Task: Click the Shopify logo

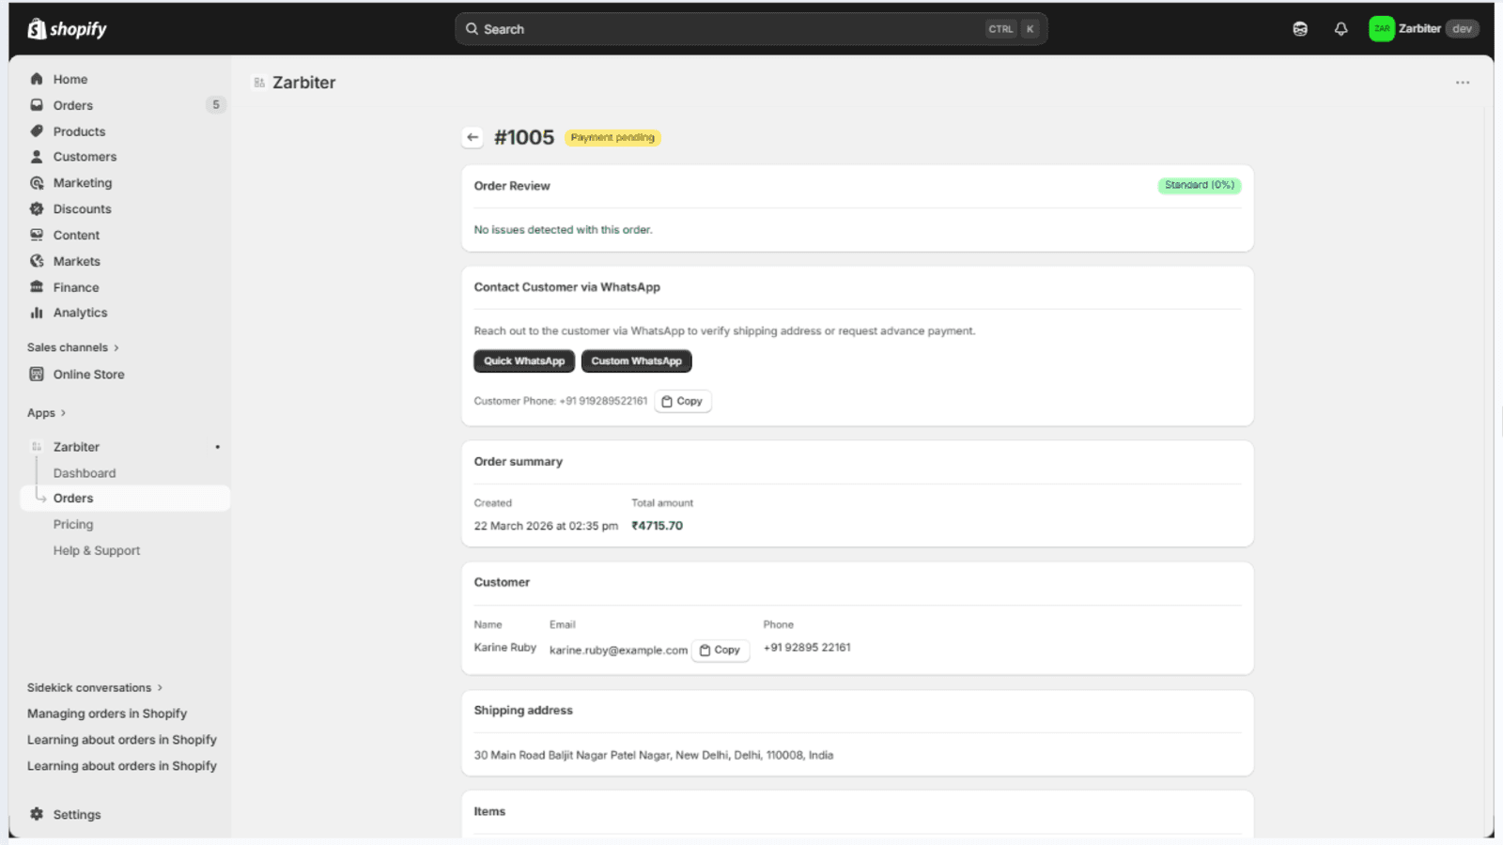Action: point(67,29)
